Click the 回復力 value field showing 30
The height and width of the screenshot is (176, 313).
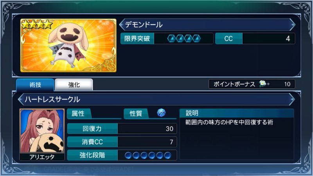[x=147, y=128]
